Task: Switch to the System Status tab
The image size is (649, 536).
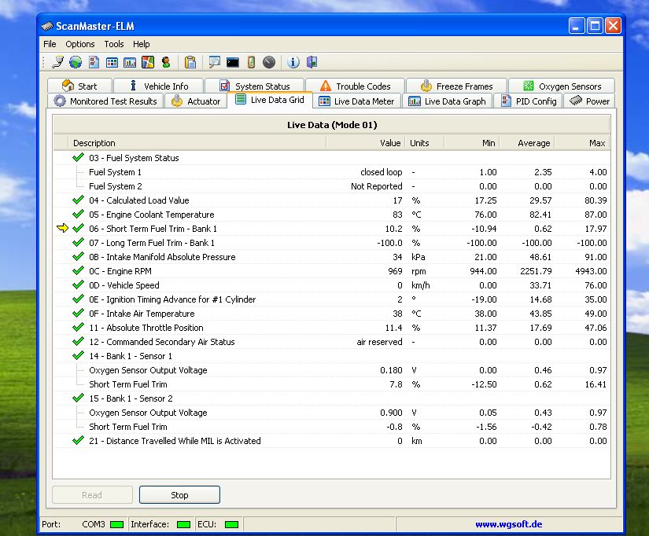Action: pos(255,86)
